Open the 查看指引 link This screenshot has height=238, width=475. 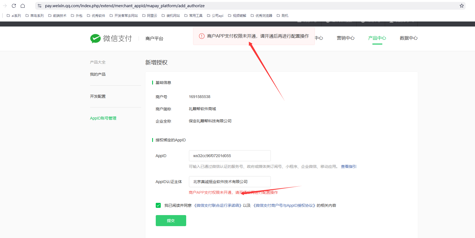coord(349,166)
